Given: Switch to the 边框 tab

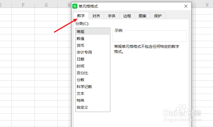Looking at the screenshot, I should pos(127,16).
